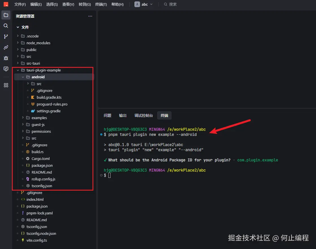Open root .gitignore file
This screenshot has height=249, width=316.
pos(35,193)
